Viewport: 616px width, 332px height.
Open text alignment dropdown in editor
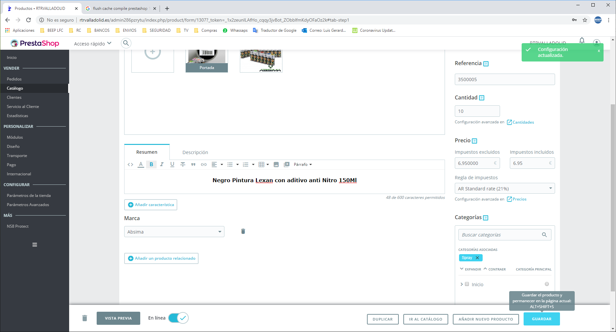(x=217, y=165)
